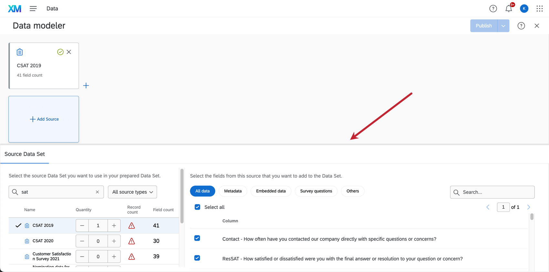Click the help icon in top bar

(x=493, y=9)
